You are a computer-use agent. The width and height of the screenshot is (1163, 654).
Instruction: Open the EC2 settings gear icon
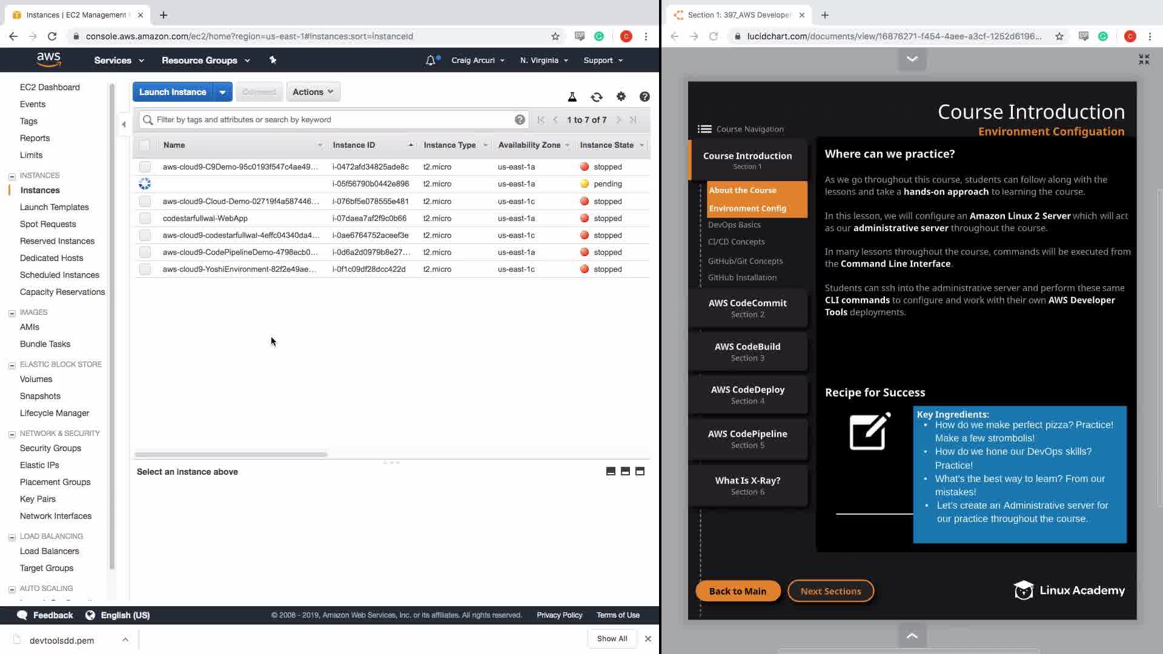621,96
